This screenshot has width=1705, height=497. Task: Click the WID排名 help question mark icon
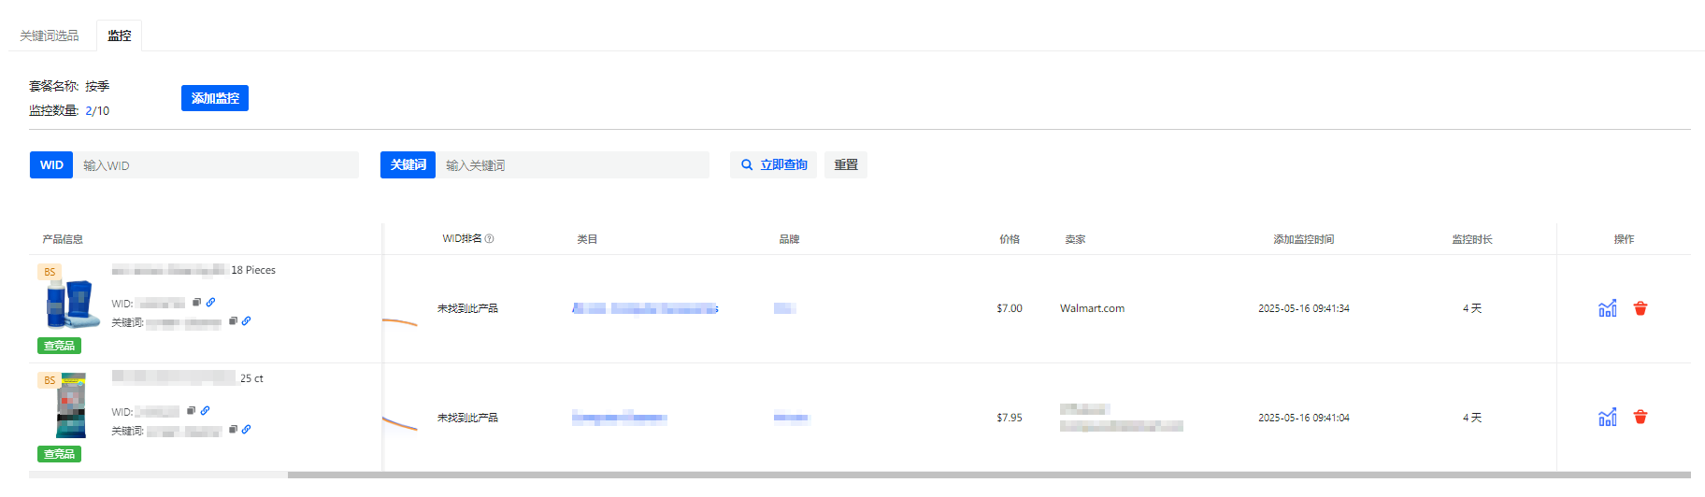click(x=490, y=239)
